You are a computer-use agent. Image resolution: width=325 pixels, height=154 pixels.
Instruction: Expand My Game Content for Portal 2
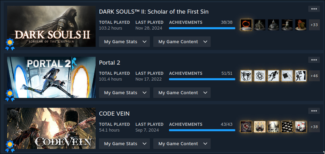pos(182,92)
